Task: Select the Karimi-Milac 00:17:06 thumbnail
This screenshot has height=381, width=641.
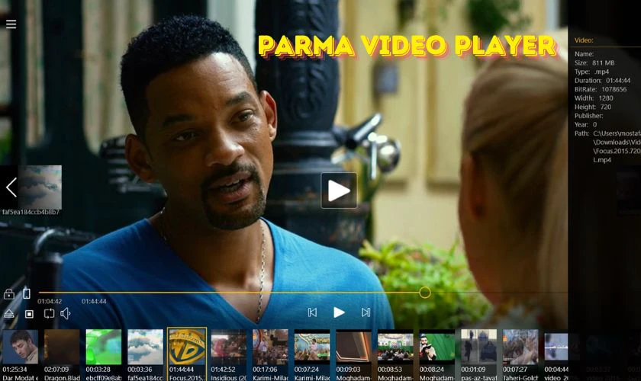Action: tap(270, 347)
